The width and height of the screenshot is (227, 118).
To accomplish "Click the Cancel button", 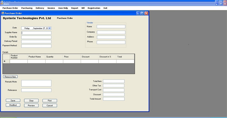I will click(x=50, y=106).
